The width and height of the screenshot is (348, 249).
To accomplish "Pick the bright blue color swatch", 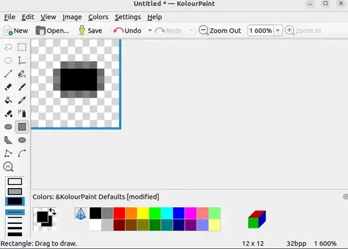I will coord(179,213).
